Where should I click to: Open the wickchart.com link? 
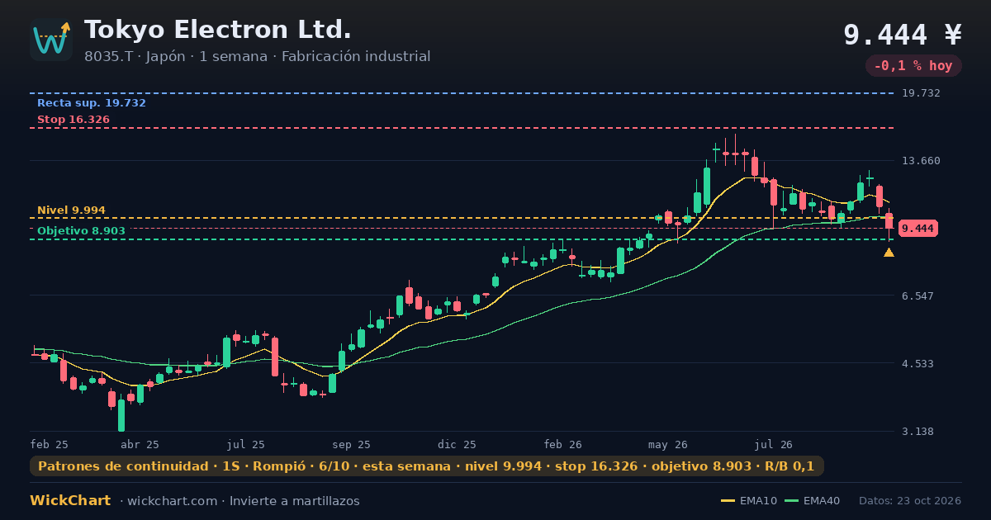pos(173,501)
